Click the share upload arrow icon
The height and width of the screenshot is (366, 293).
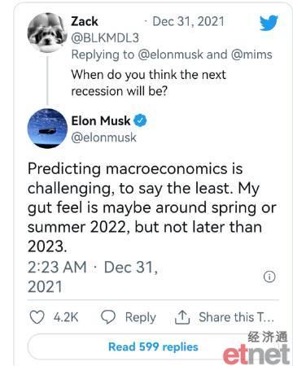(182, 317)
